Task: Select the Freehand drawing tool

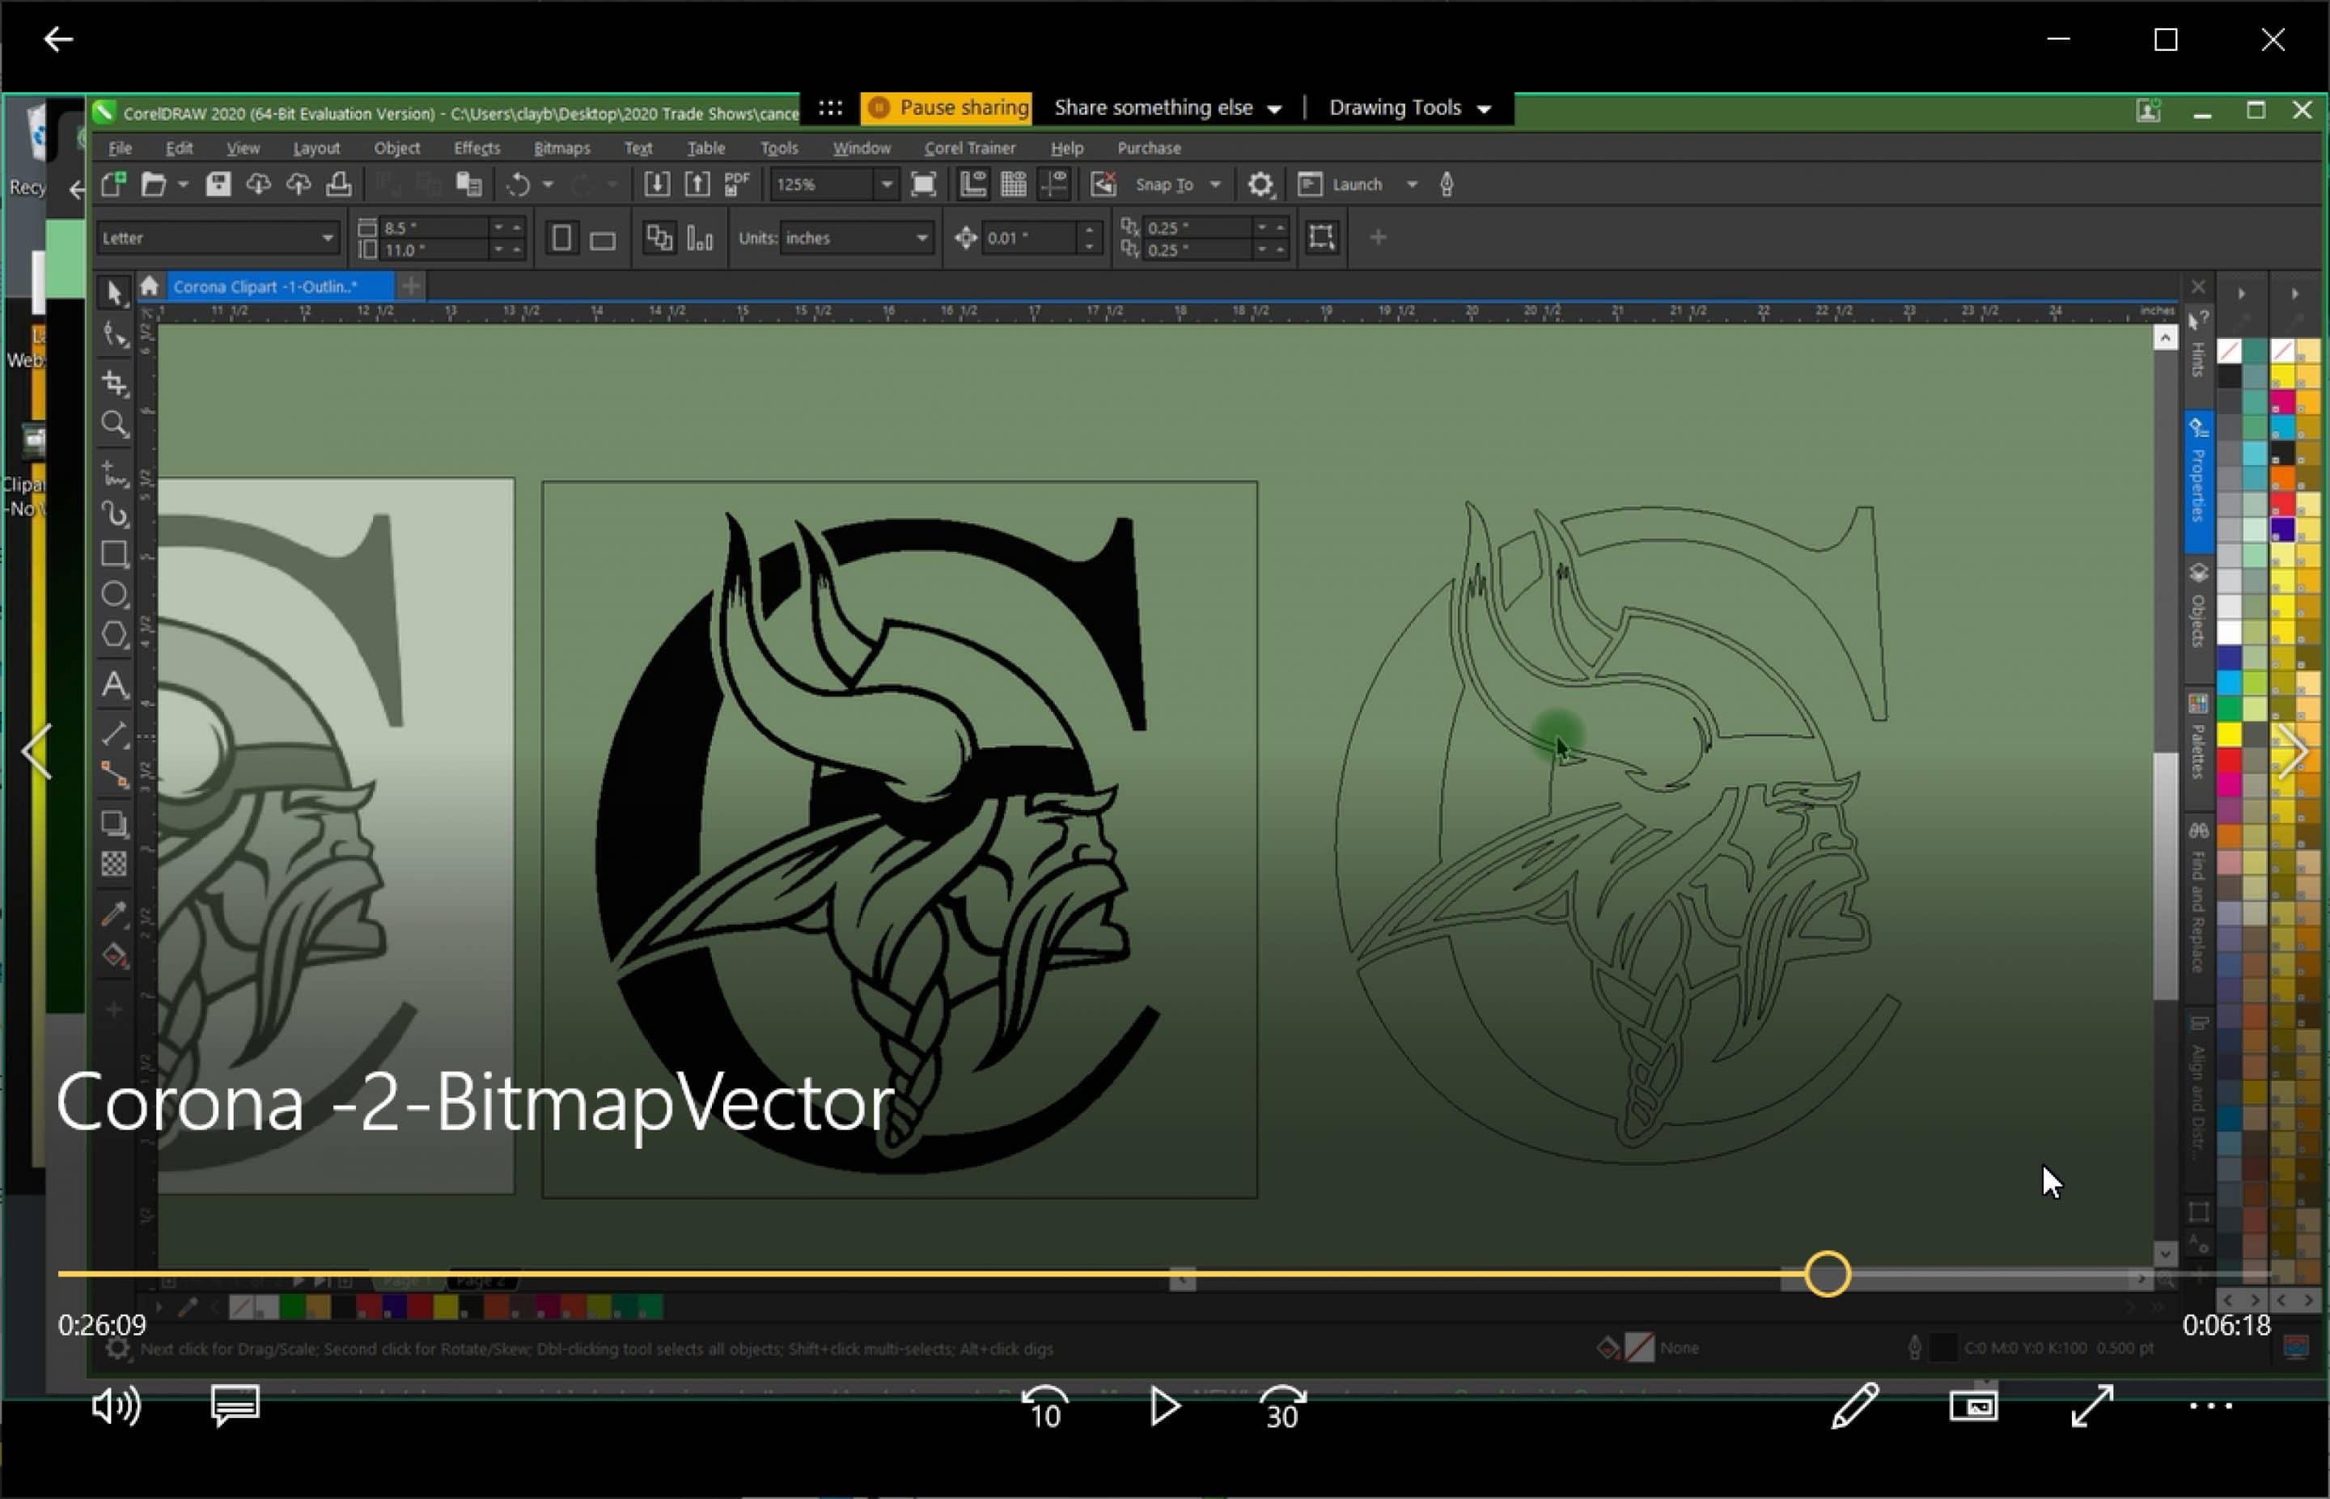Action: [x=114, y=474]
